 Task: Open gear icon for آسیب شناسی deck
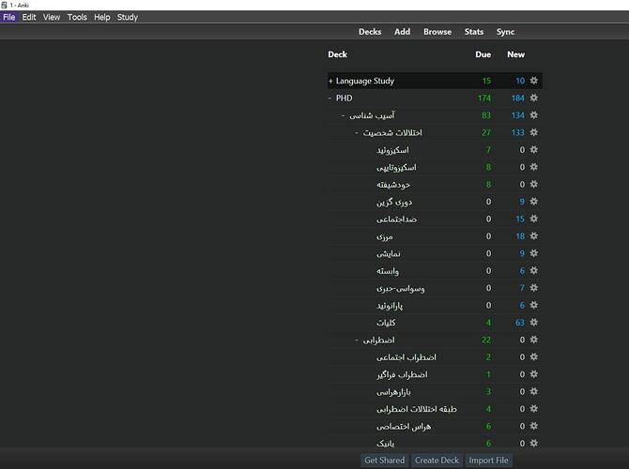(x=533, y=115)
